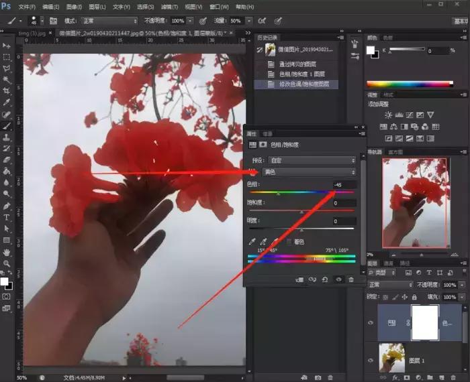
Task: Click the Color Balance adjustment icon
Action: (394, 127)
